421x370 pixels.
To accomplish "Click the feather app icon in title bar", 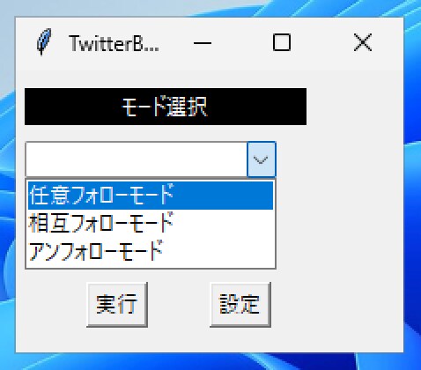I will pos(44,41).
